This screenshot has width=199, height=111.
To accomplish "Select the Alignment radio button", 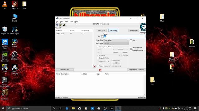I will pyautogui.click(x=112, y=60).
